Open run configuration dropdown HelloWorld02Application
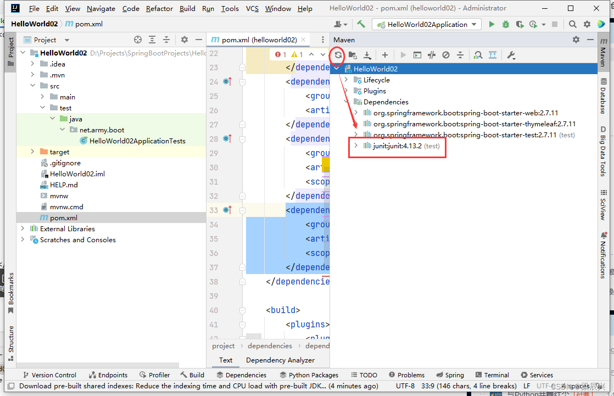The width and height of the screenshot is (614, 396). [426, 24]
